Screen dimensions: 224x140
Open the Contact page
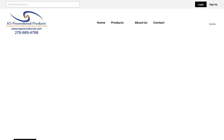[159, 23]
